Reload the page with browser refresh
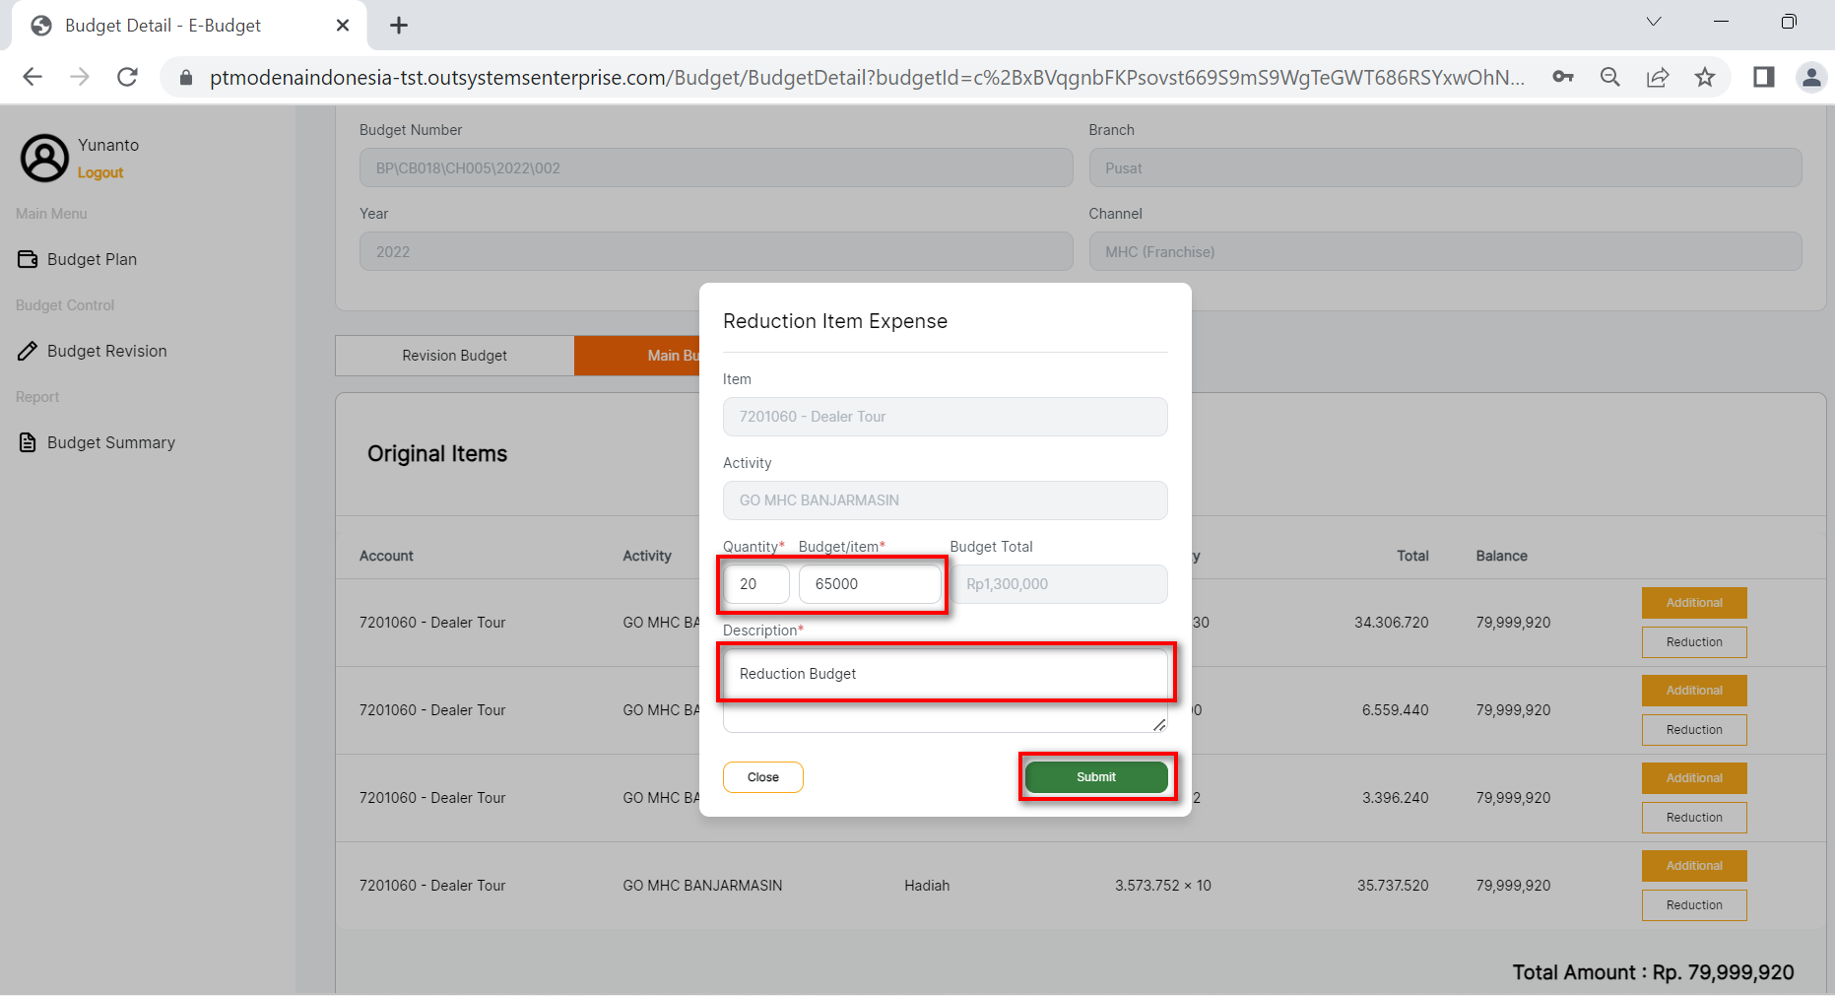The height and width of the screenshot is (996, 1835). pos(127,77)
